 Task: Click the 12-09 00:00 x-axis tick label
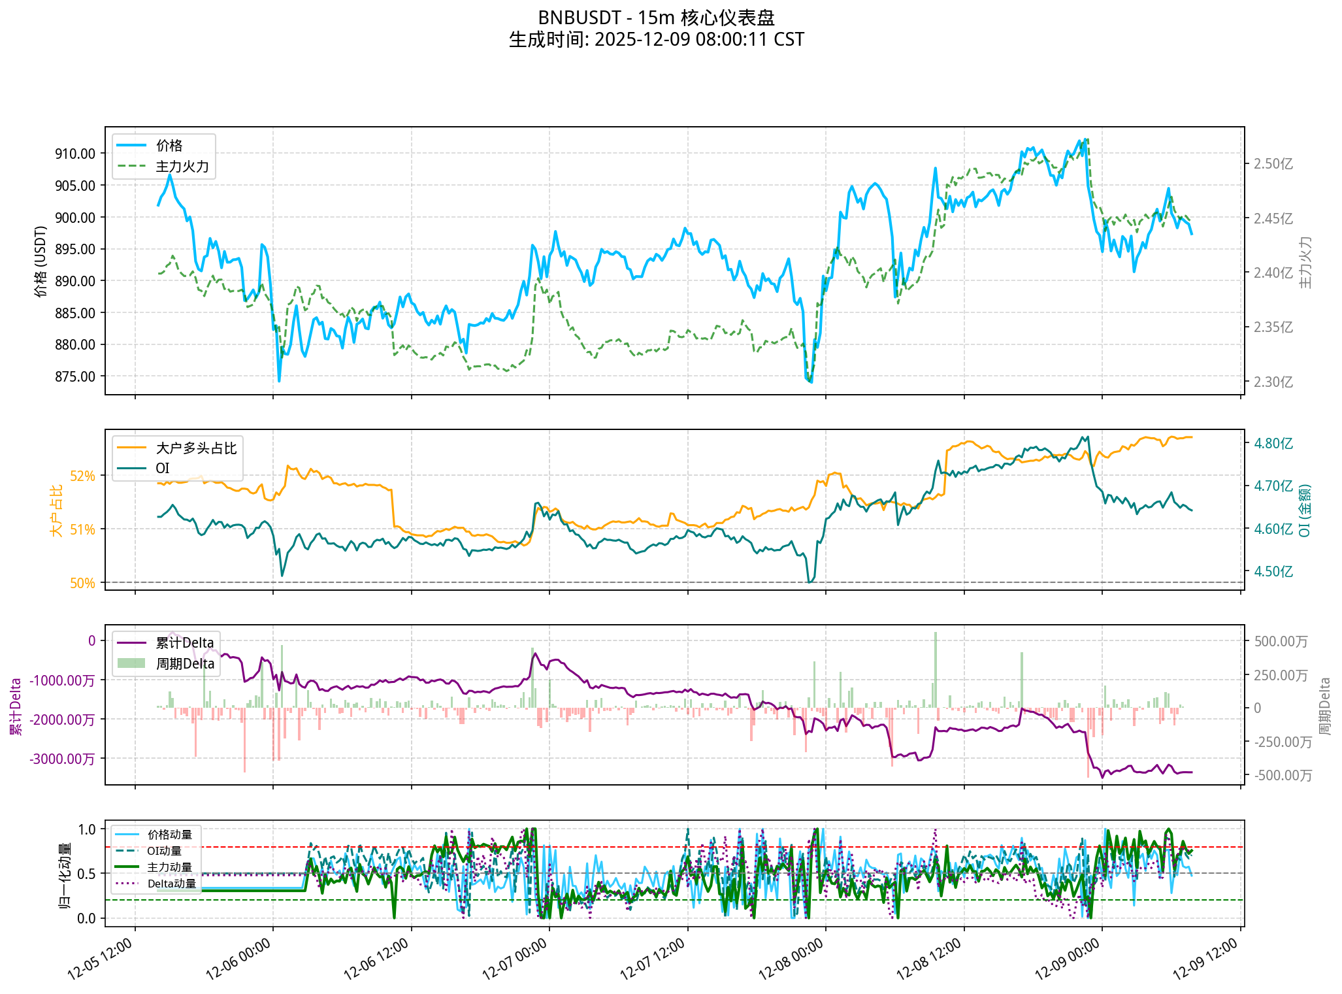pos(1068,959)
